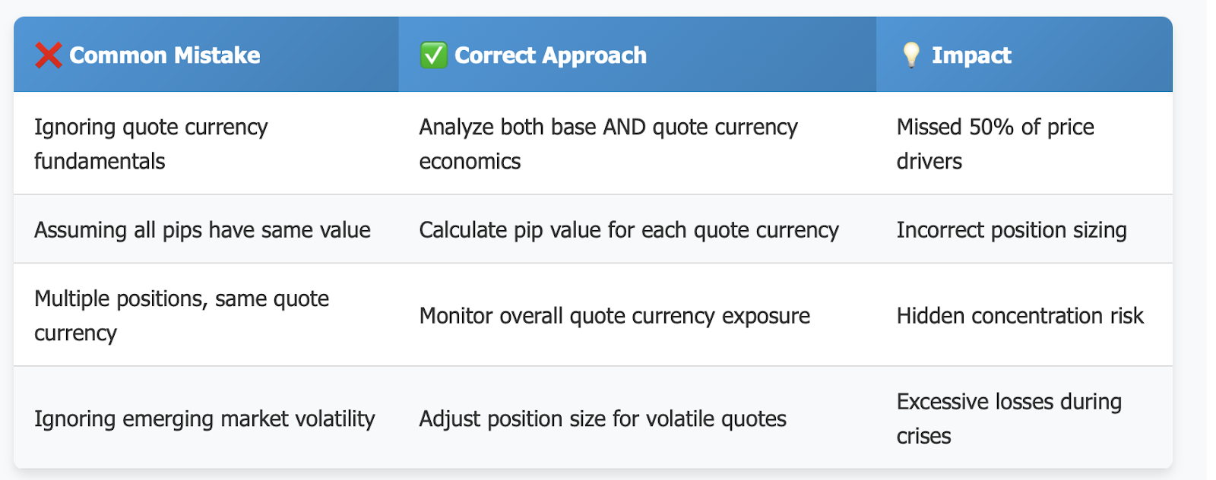Click "Missed 50% of price drivers" cell
This screenshot has width=1216, height=480.
(x=995, y=144)
